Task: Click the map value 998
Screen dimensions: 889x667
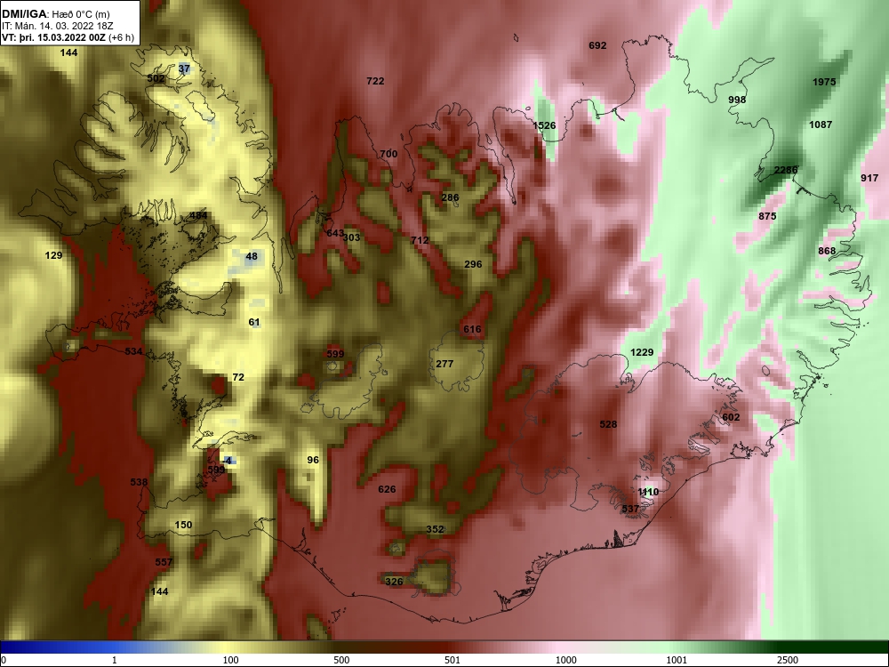Action: pyautogui.click(x=737, y=100)
